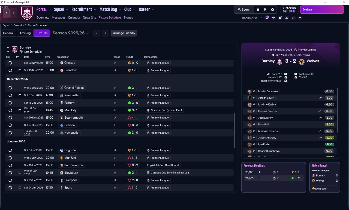Go back using the header back arrow
The width and height of the screenshot is (349, 210).
(6, 13)
